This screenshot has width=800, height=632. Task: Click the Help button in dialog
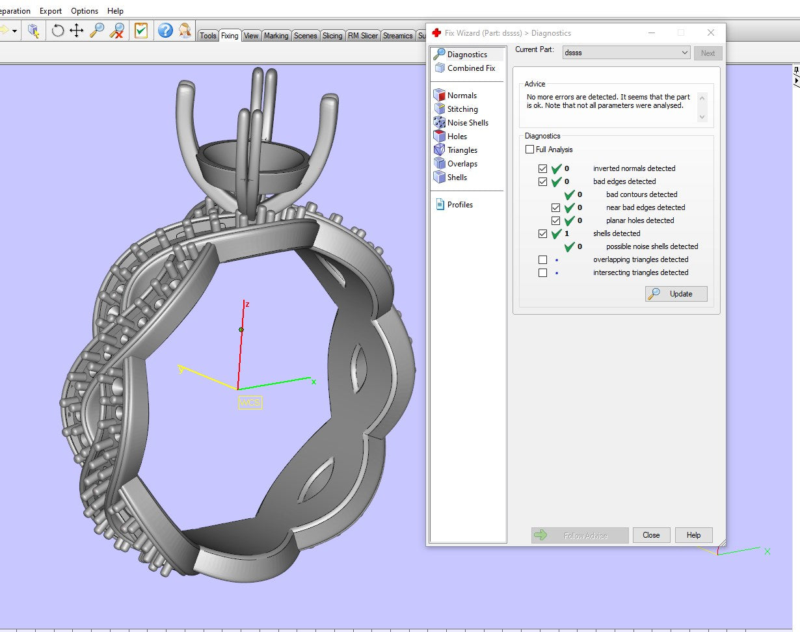[693, 535]
